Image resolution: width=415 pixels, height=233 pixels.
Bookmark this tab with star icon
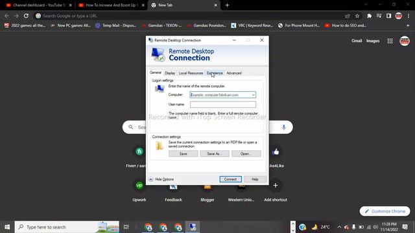tap(357, 16)
